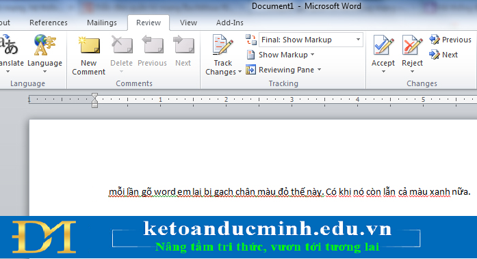Image resolution: width=477 pixels, height=259 pixels.
Task: Open the Add-Ins tab
Action: coord(230,23)
